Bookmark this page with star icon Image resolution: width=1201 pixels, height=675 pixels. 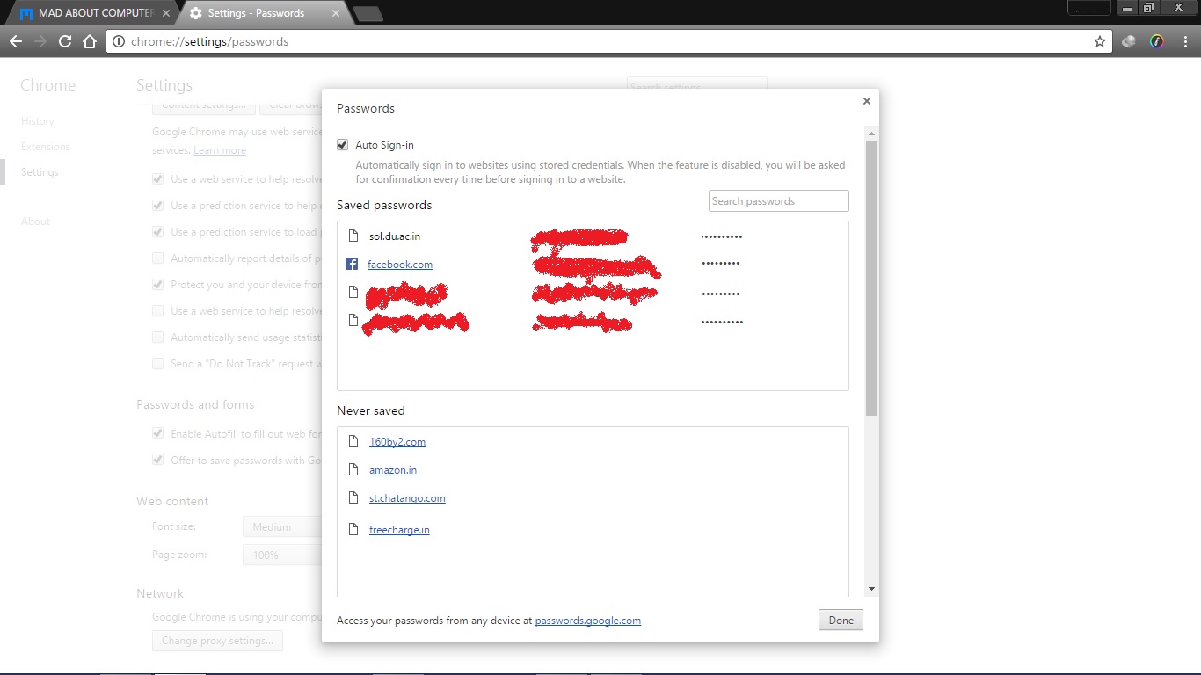1099,41
